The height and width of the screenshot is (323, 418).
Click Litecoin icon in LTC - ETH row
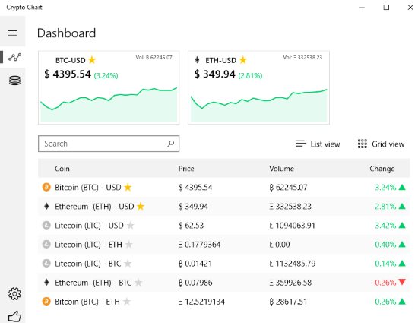(46, 245)
